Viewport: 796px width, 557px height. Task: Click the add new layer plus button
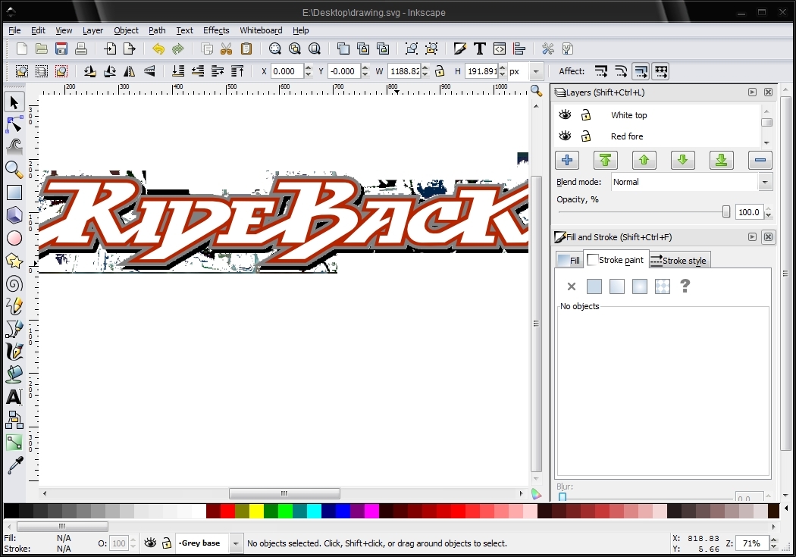(x=567, y=160)
